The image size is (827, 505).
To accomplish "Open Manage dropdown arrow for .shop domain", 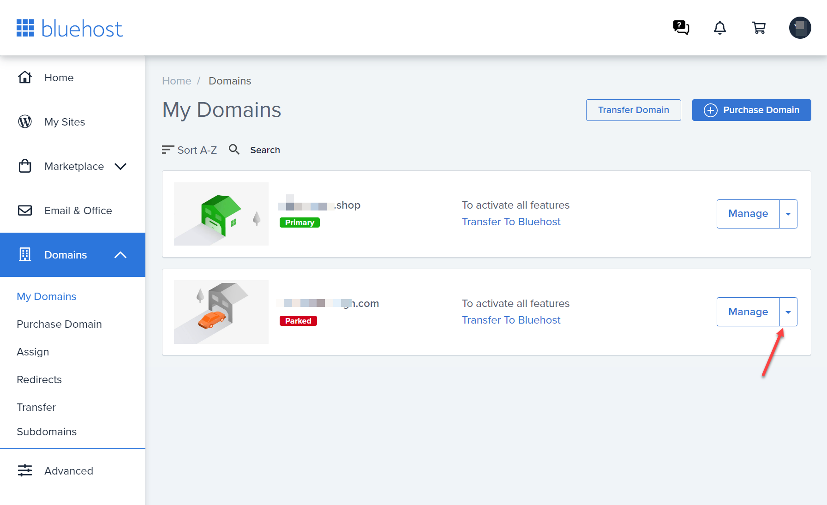I will (788, 214).
